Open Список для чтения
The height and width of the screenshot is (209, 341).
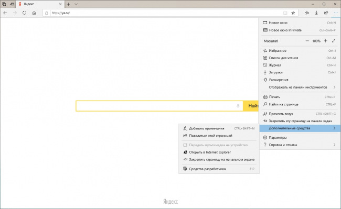300,58
